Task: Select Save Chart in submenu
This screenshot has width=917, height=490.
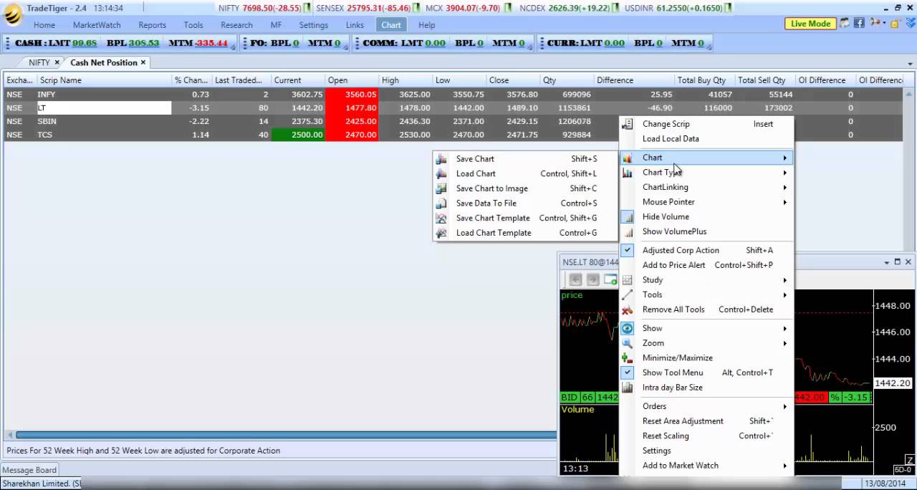Action: 525,159
